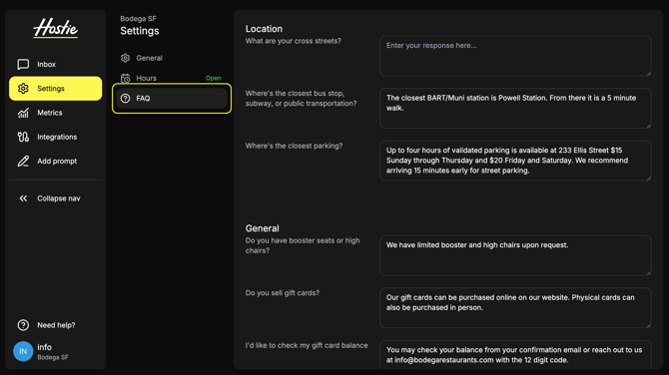The height and width of the screenshot is (375, 669).
Task: Click the Add prompt pencil icon
Action: (23, 162)
